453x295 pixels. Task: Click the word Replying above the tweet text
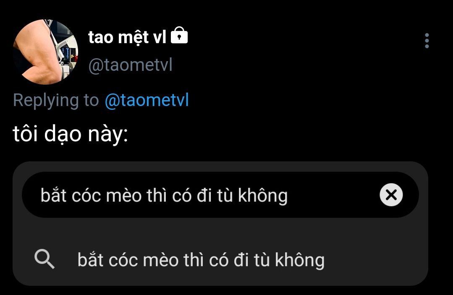coord(46,101)
